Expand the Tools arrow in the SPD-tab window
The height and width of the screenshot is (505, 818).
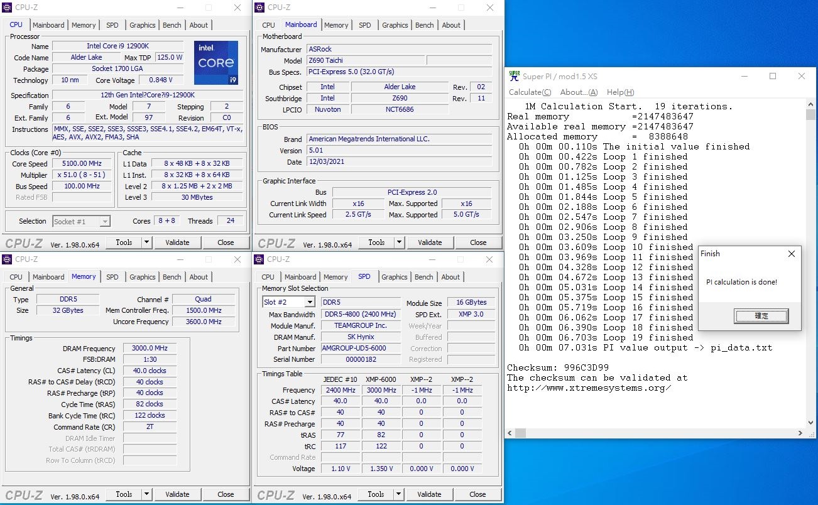(x=398, y=494)
